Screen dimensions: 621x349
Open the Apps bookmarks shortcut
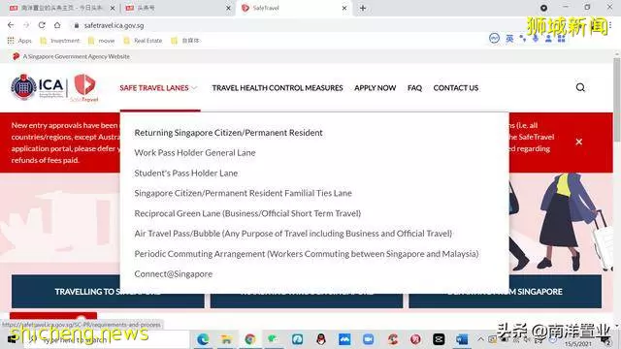coord(19,41)
